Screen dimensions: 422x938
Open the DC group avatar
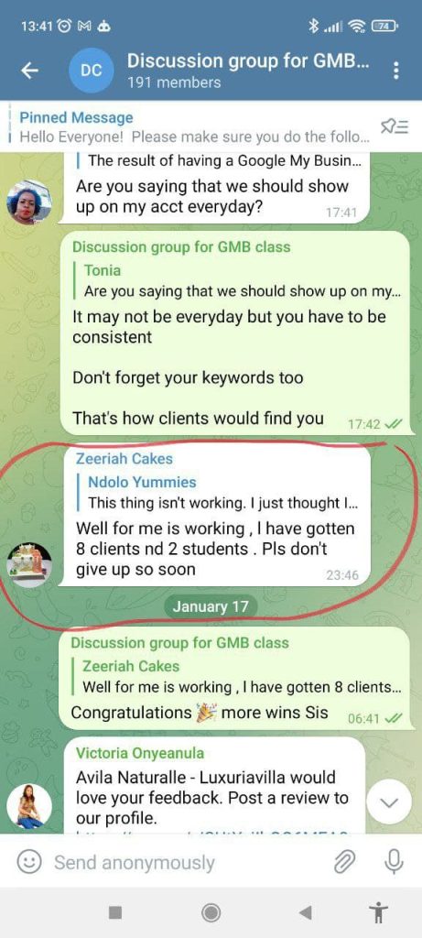click(92, 71)
